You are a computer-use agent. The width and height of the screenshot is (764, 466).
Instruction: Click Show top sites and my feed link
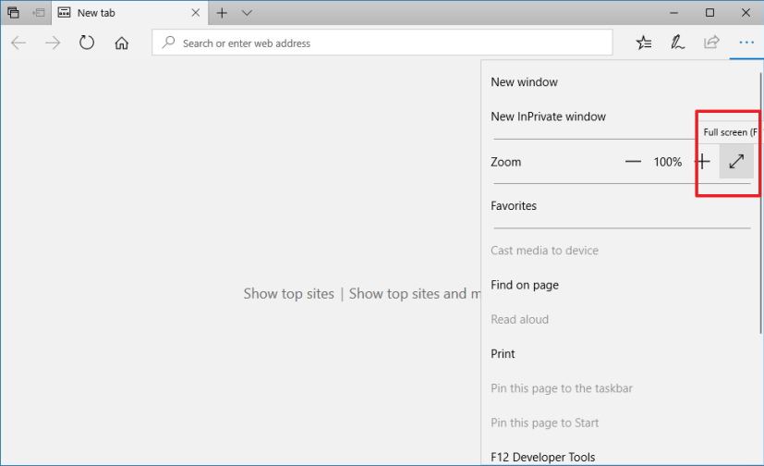click(415, 293)
